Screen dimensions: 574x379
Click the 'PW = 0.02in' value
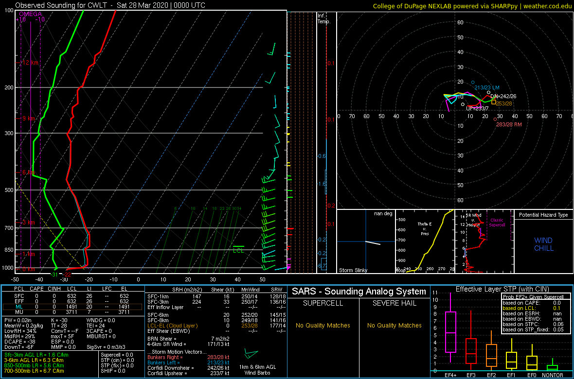click(18, 321)
